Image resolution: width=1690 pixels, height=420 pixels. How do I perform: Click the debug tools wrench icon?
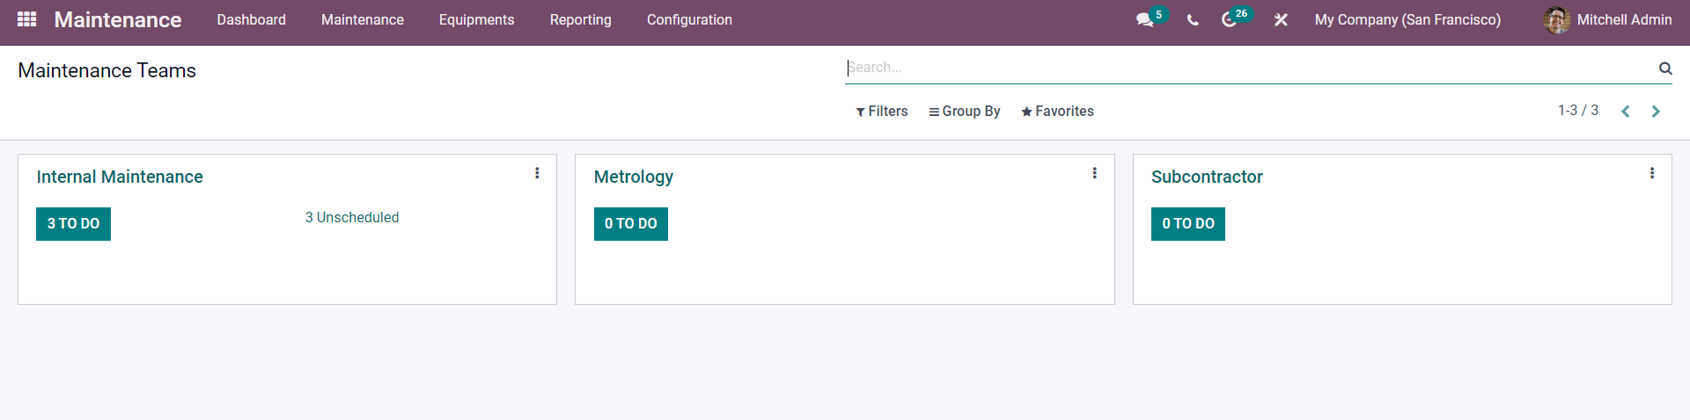[1281, 19]
